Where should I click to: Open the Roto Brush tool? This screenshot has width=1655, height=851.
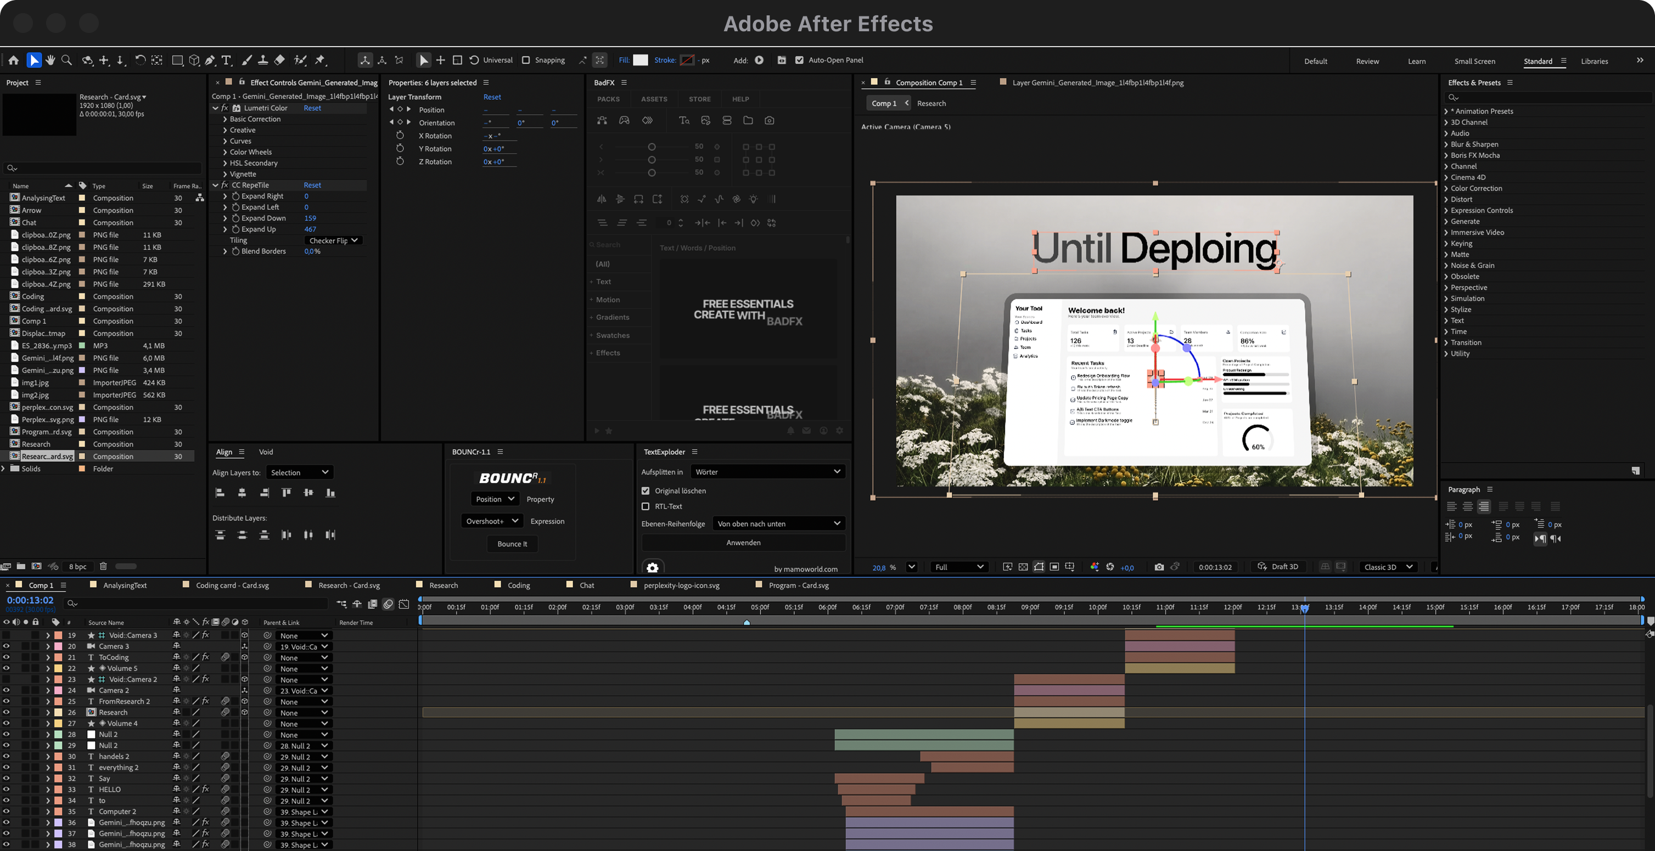(300, 60)
